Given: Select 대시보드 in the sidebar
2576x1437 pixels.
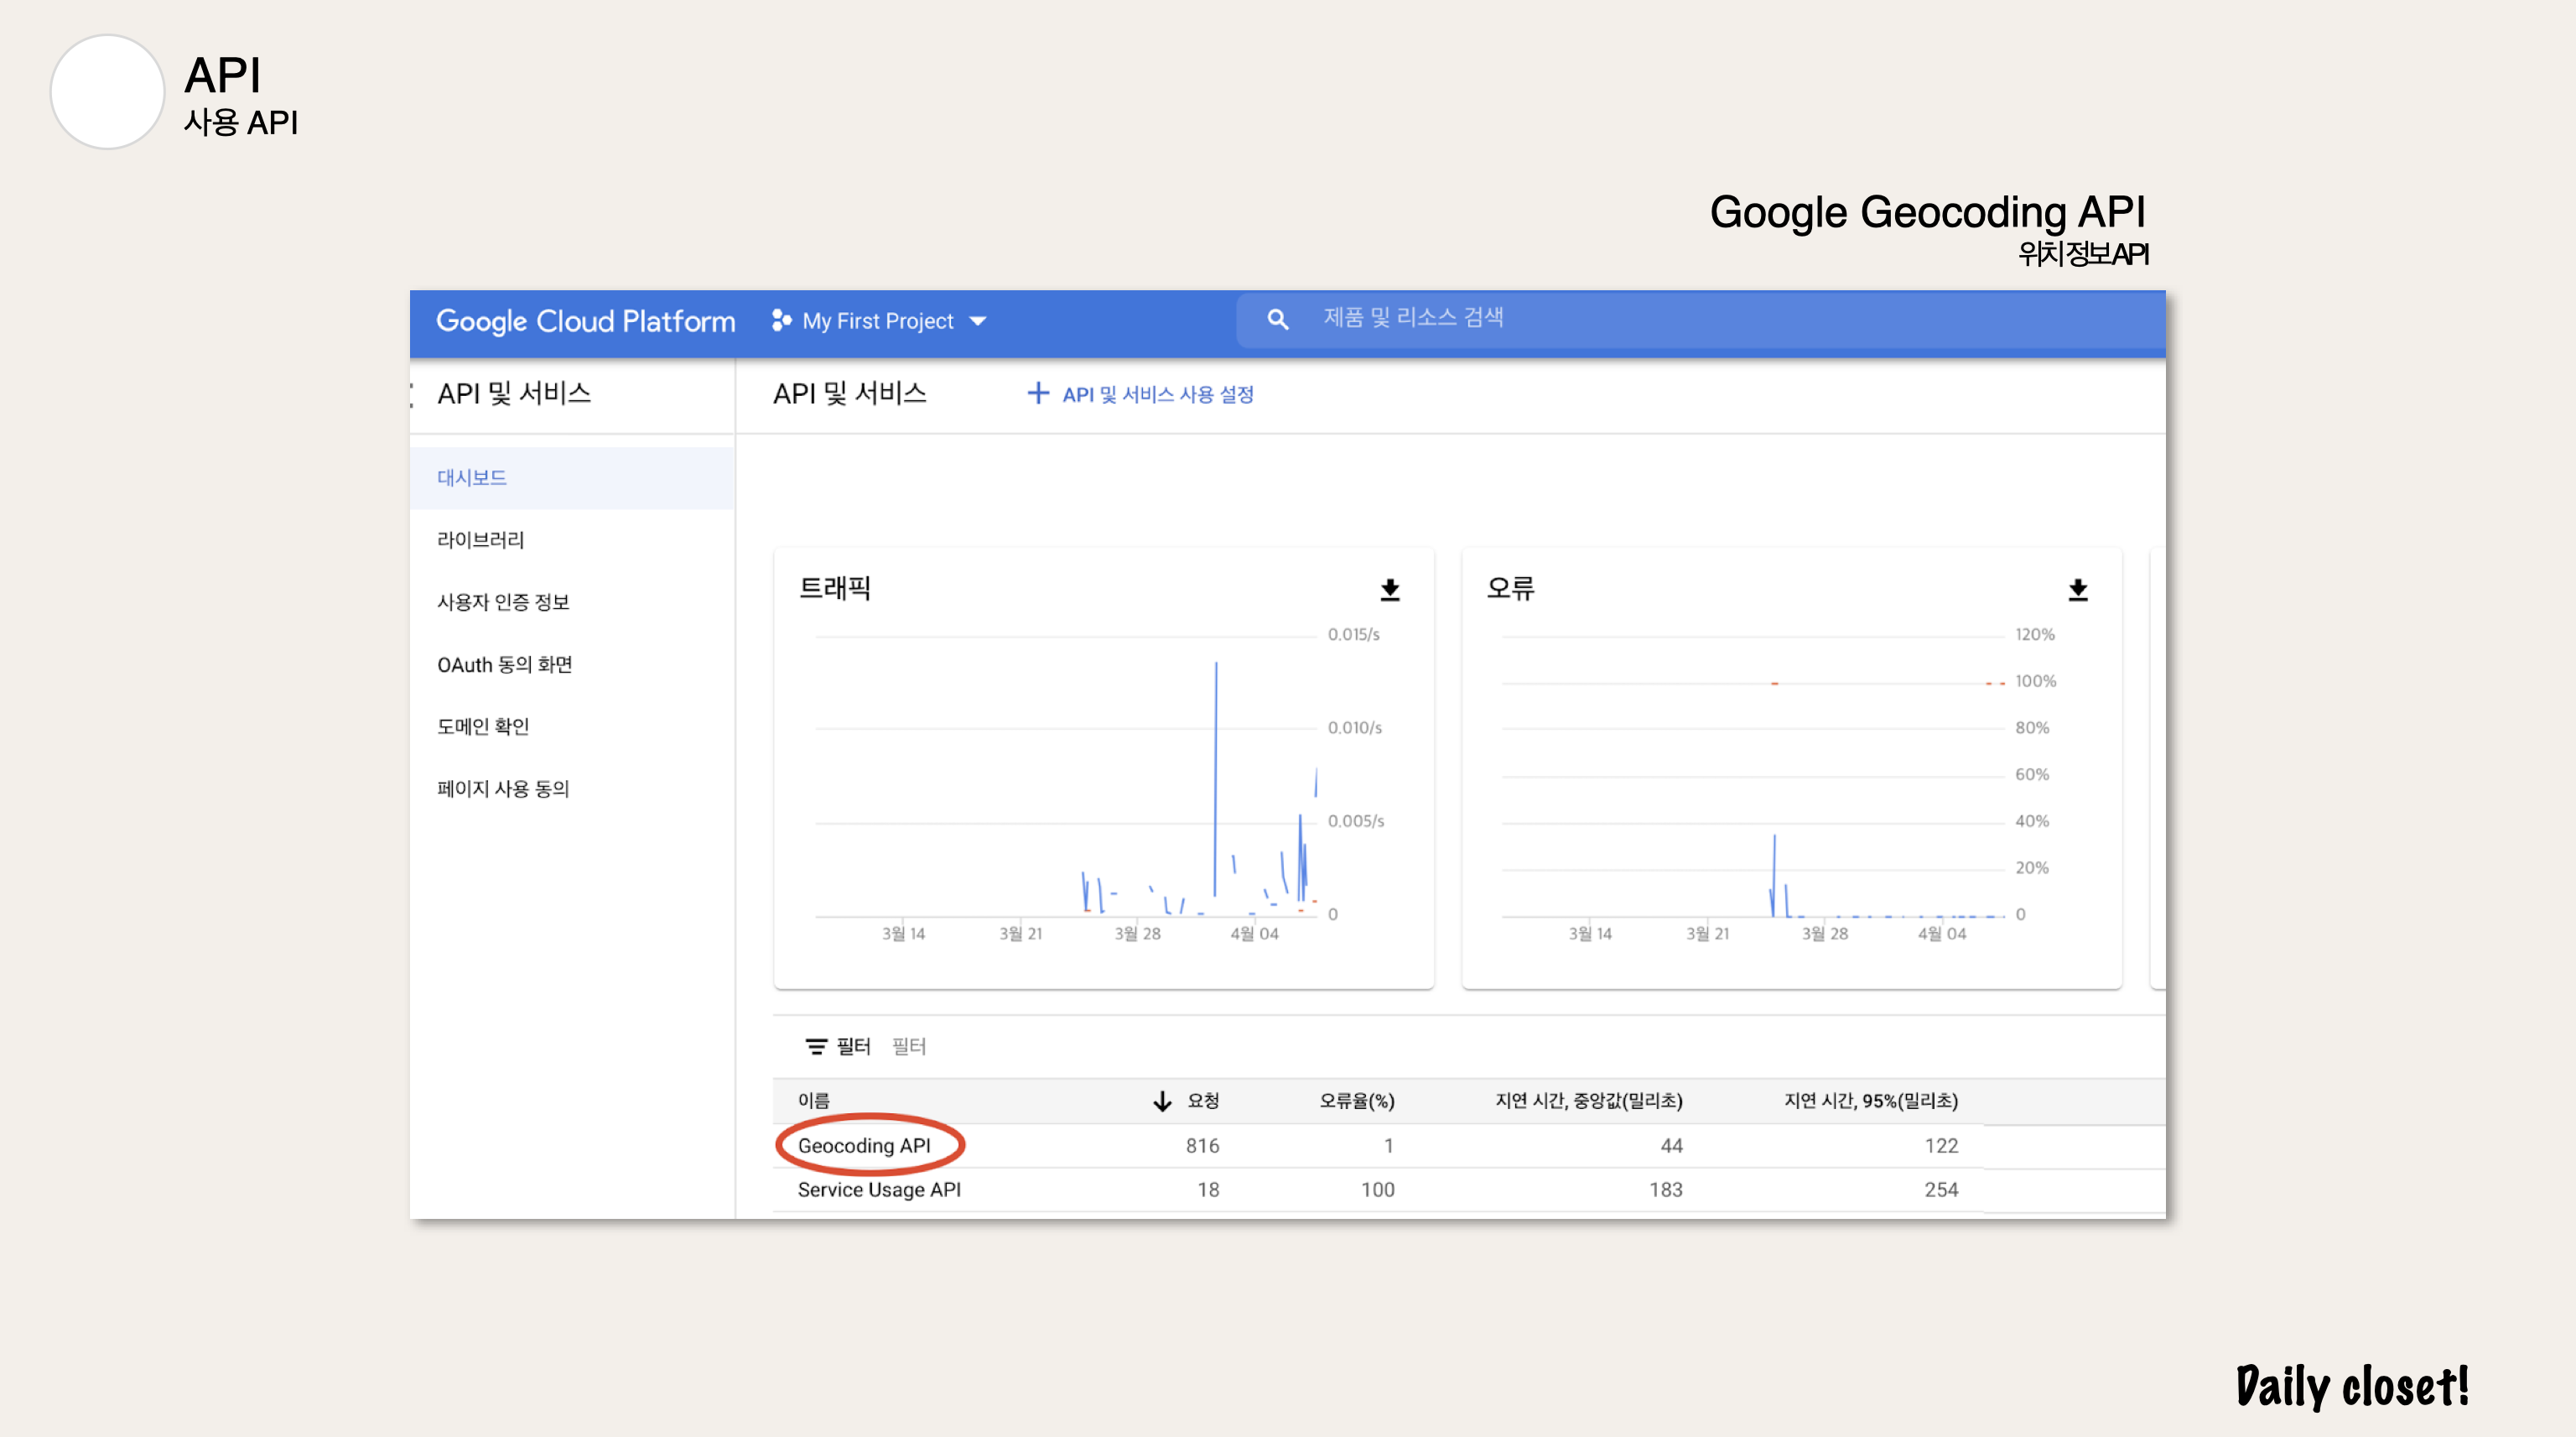Looking at the screenshot, I should (472, 478).
